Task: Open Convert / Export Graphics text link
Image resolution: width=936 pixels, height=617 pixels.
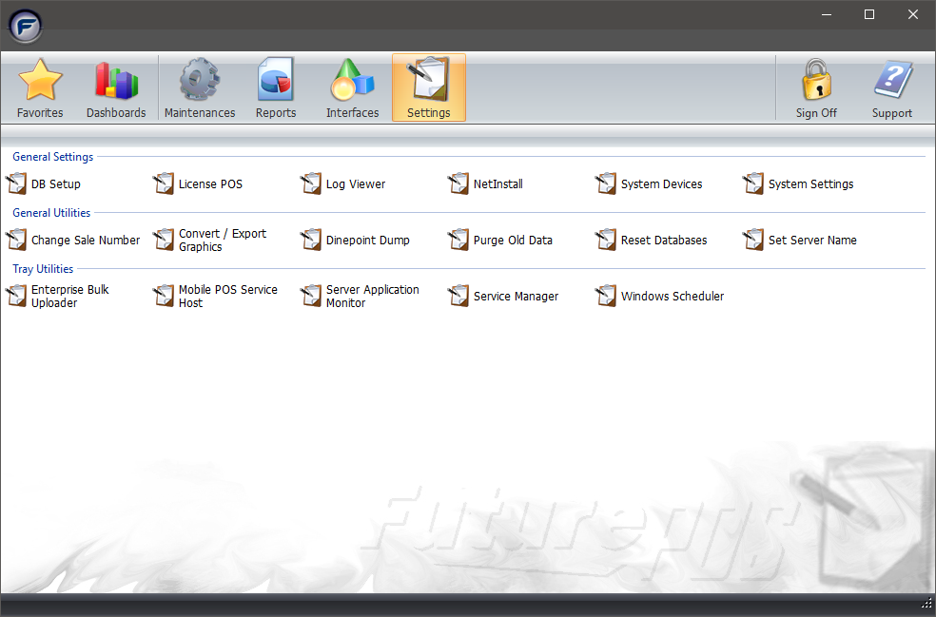Action: [223, 240]
